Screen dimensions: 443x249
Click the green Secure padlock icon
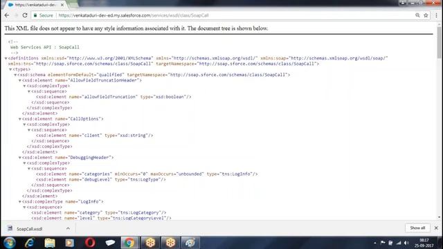[x=35, y=15]
